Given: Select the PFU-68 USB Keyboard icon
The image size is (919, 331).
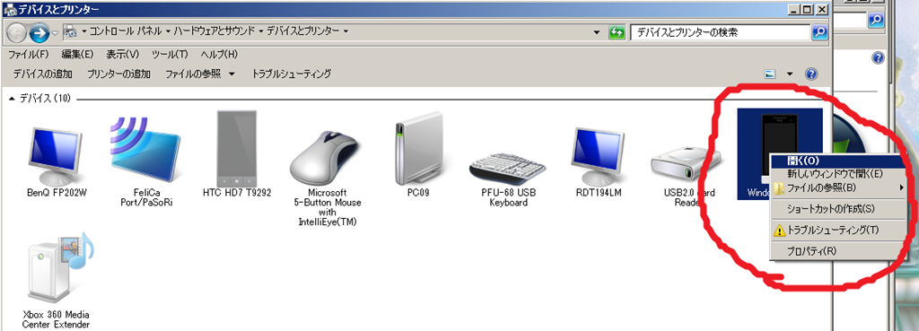Looking at the screenshot, I should click(508, 168).
